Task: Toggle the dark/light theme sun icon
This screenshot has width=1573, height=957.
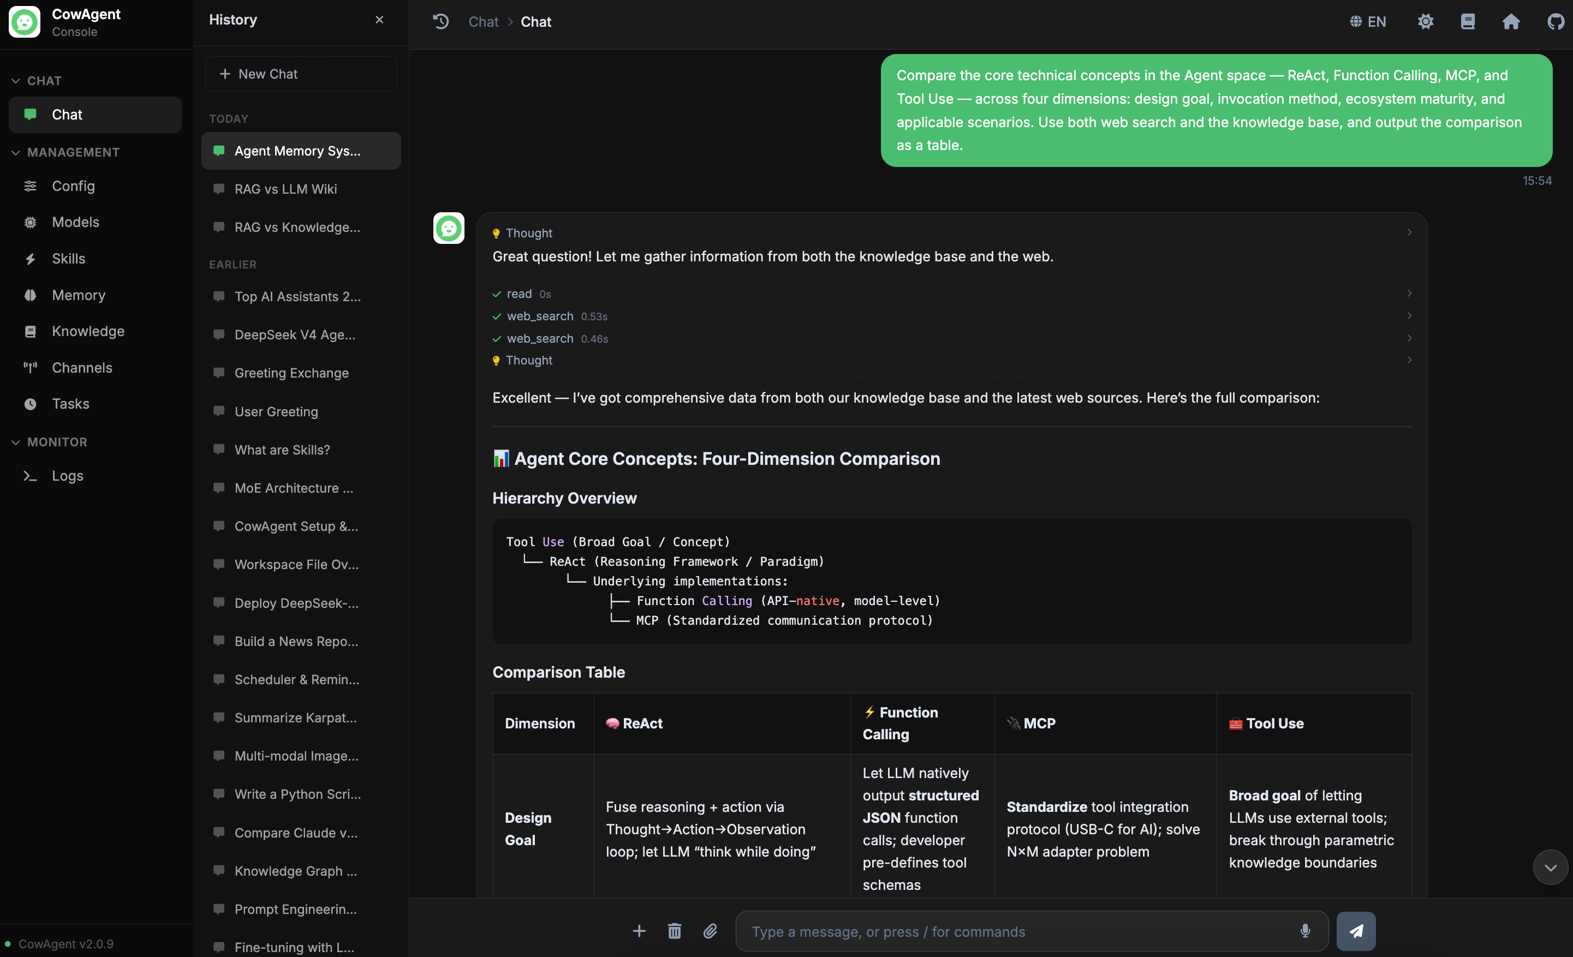Action: (x=1426, y=22)
